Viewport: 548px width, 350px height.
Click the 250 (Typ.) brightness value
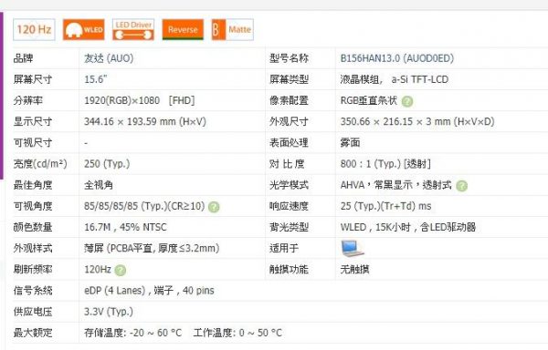[x=107, y=164]
